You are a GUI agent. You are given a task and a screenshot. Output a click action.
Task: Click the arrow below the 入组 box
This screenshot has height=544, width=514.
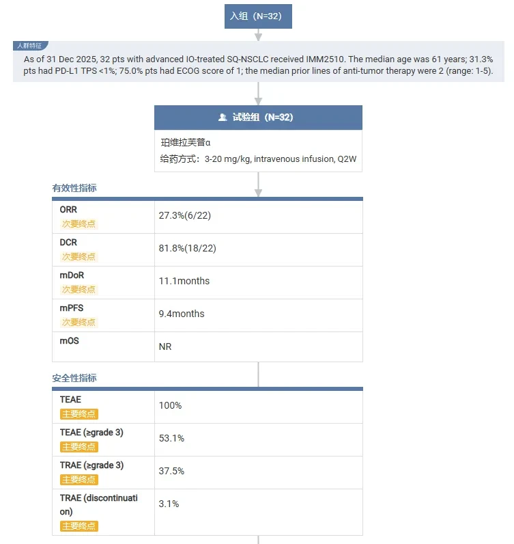point(258,35)
